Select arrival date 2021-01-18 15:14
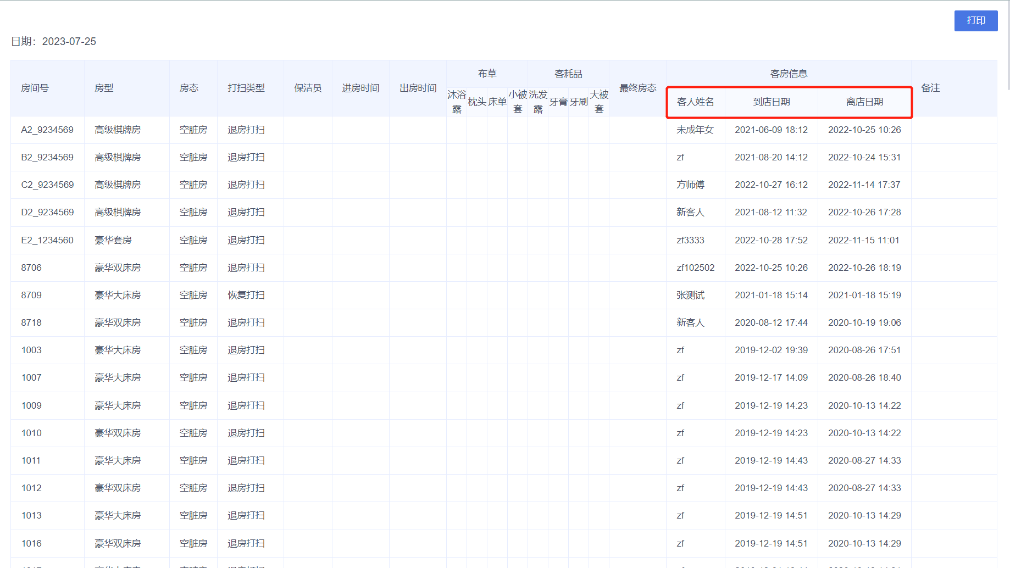This screenshot has height=568, width=1010. point(772,295)
